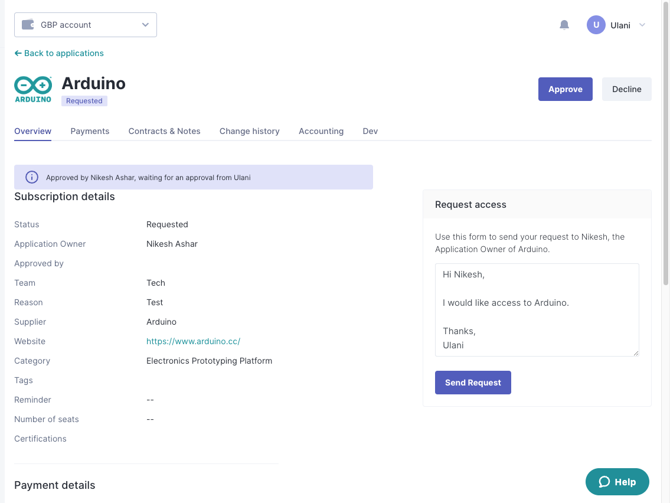Image resolution: width=670 pixels, height=503 pixels.
Task: Expand the Ulani user menu chevron
Action: (642, 25)
